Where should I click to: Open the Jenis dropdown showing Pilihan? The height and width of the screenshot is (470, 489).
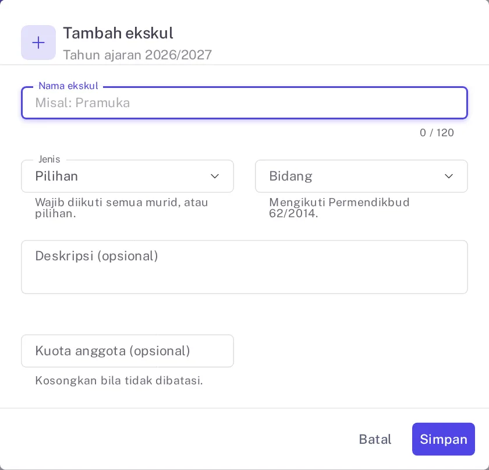pyautogui.click(x=127, y=176)
